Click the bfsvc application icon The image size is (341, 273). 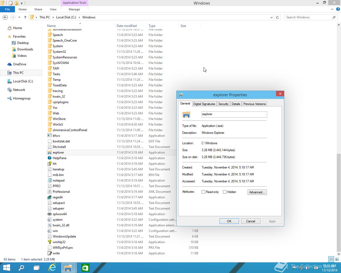coord(49,136)
